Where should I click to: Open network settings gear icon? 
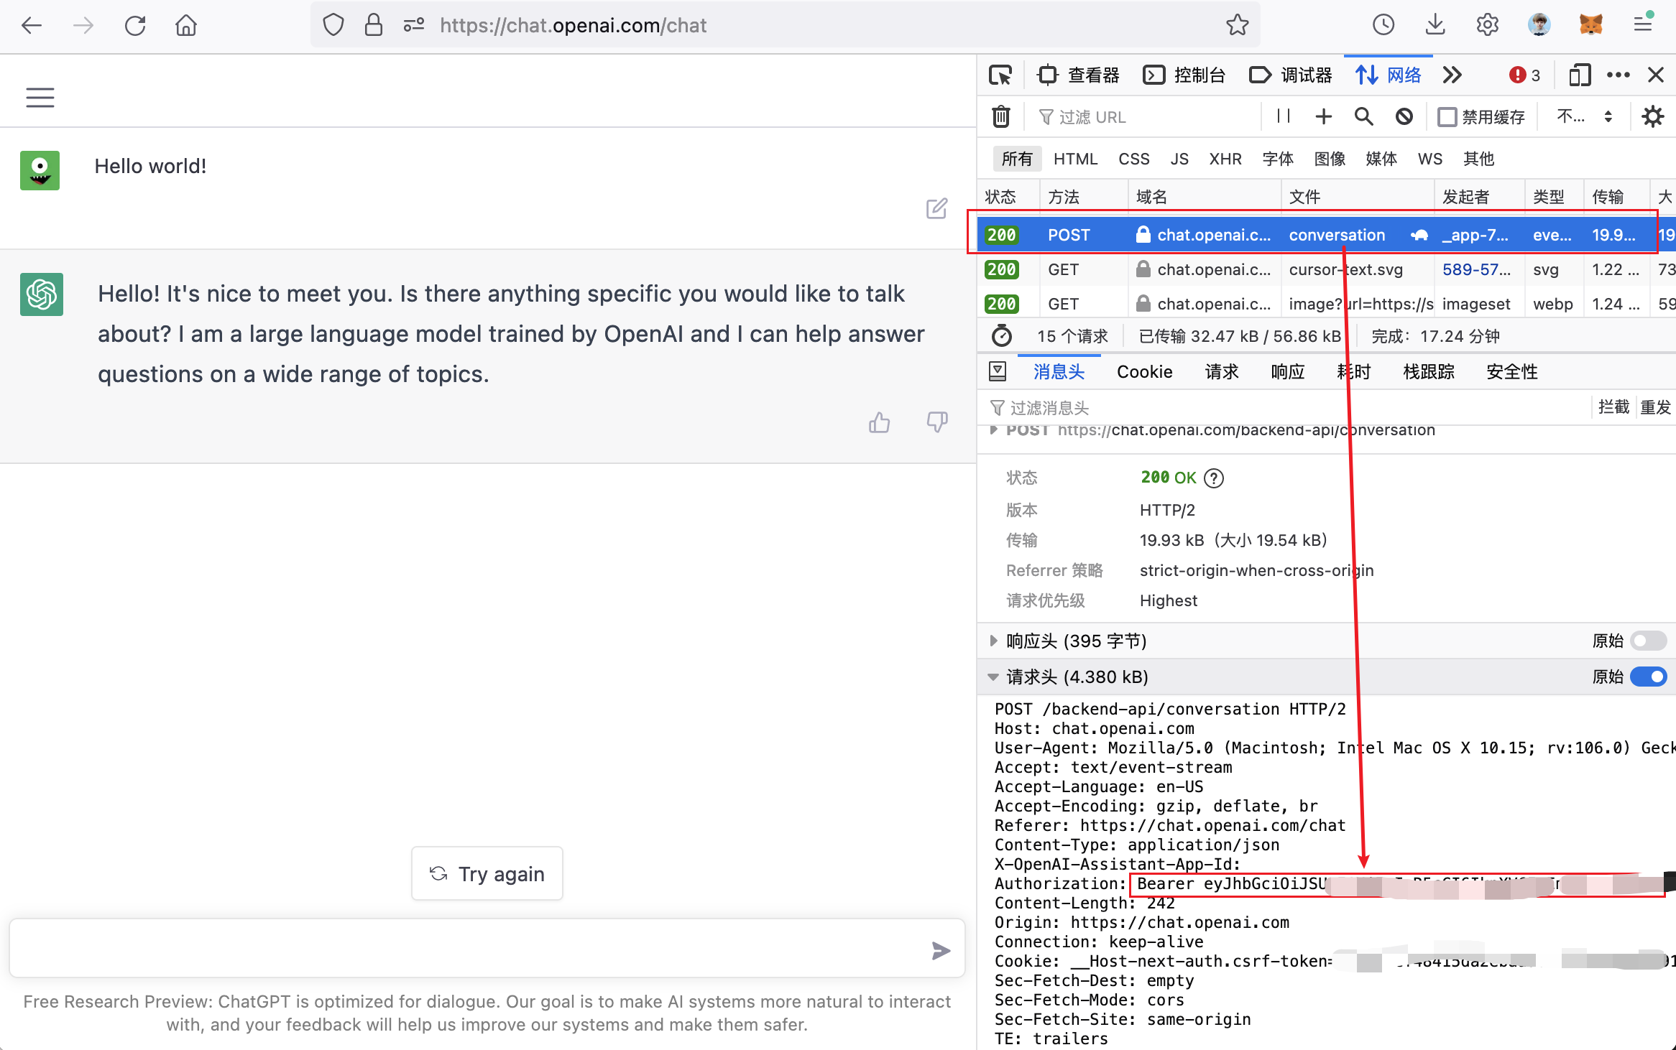[1653, 116]
